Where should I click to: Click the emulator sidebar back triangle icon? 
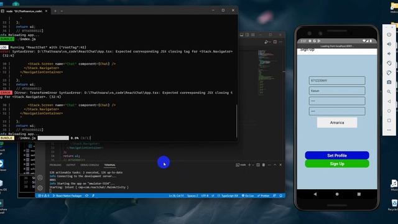(x=389, y=101)
